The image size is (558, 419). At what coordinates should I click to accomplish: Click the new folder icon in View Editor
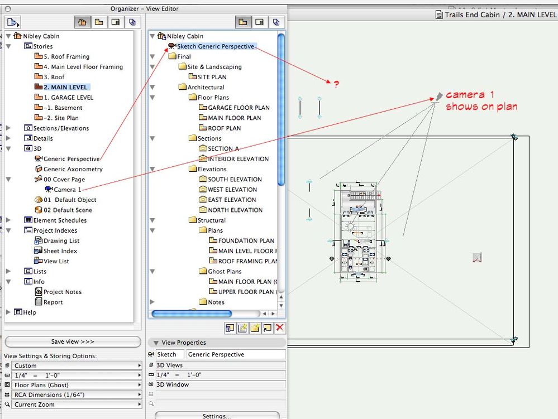point(255,328)
